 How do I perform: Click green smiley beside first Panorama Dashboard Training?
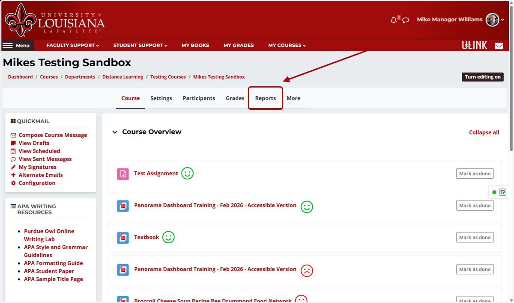[307, 207]
